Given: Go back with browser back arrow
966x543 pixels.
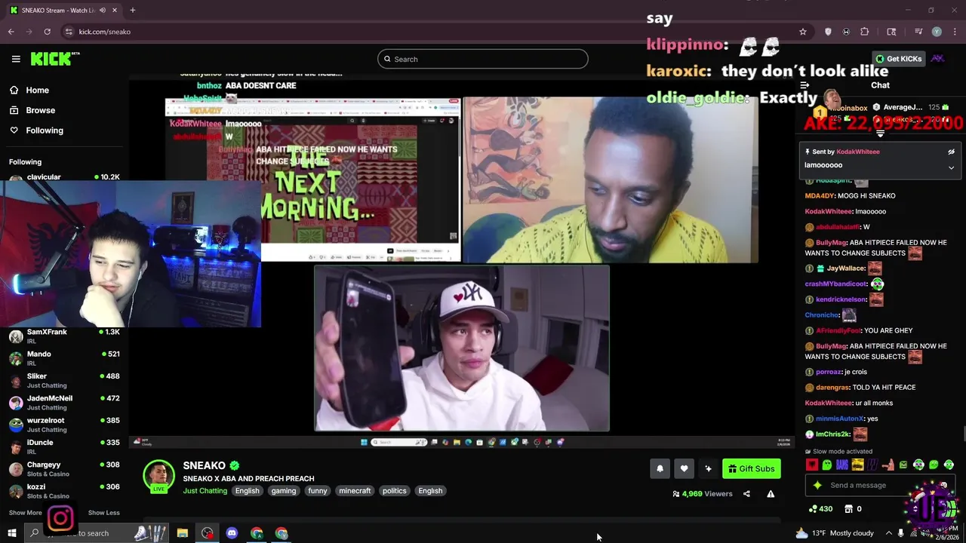Looking at the screenshot, I should [11, 32].
